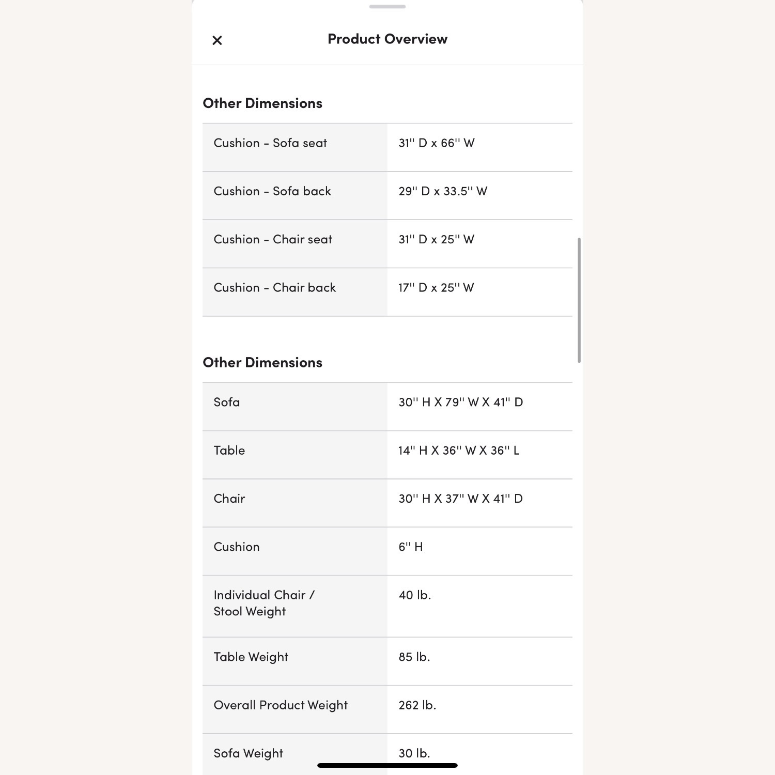
Task: Click the first Other Dimensions heading
Action: pyautogui.click(x=262, y=103)
